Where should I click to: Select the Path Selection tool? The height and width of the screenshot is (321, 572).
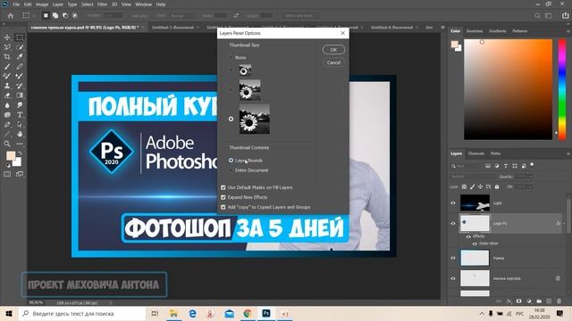point(20,125)
